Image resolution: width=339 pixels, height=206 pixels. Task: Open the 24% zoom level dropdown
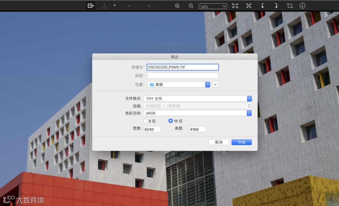[x=213, y=7]
